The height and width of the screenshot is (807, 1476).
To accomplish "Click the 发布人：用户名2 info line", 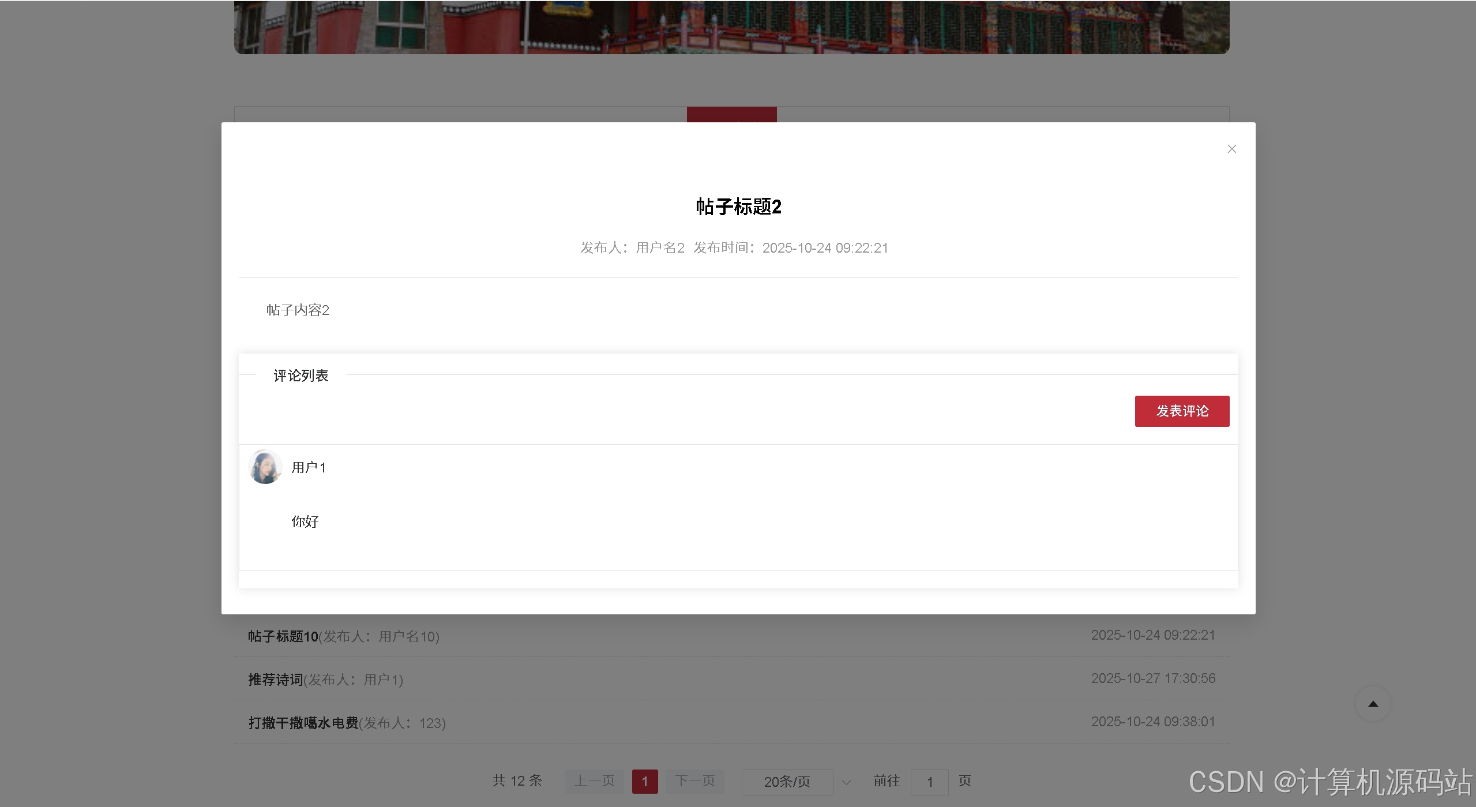I will [632, 247].
